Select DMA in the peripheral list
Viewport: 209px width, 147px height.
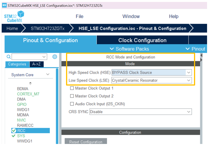[21, 99]
